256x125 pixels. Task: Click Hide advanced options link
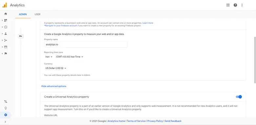click(54, 86)
